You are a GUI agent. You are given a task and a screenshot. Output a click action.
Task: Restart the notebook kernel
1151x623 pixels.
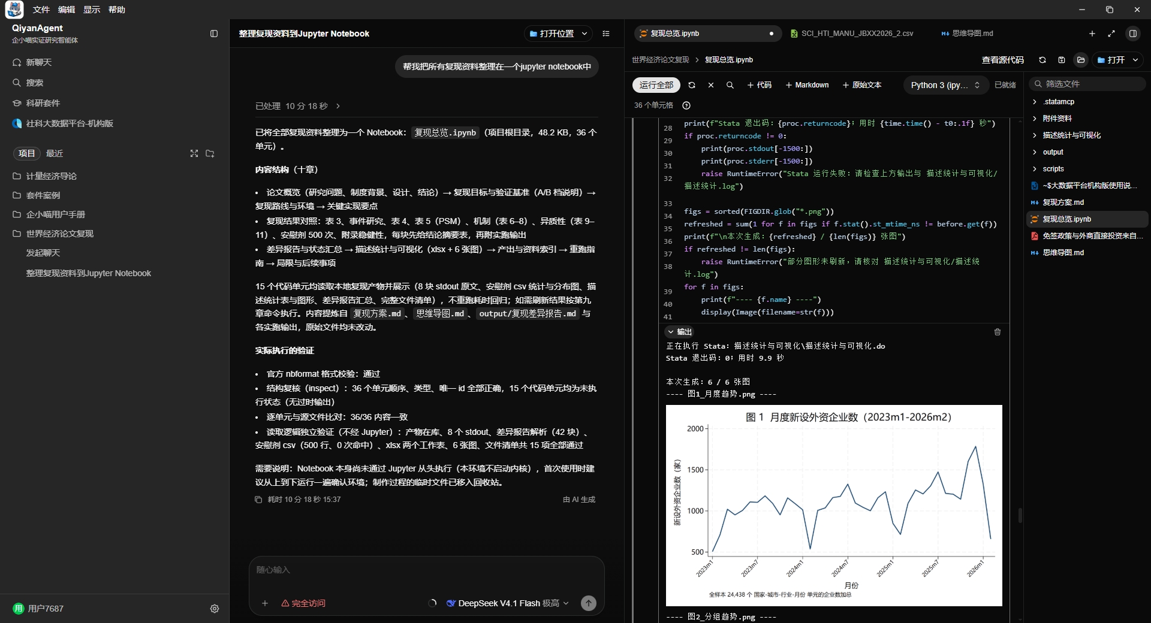pyautogui.click(x=692, y=85)
